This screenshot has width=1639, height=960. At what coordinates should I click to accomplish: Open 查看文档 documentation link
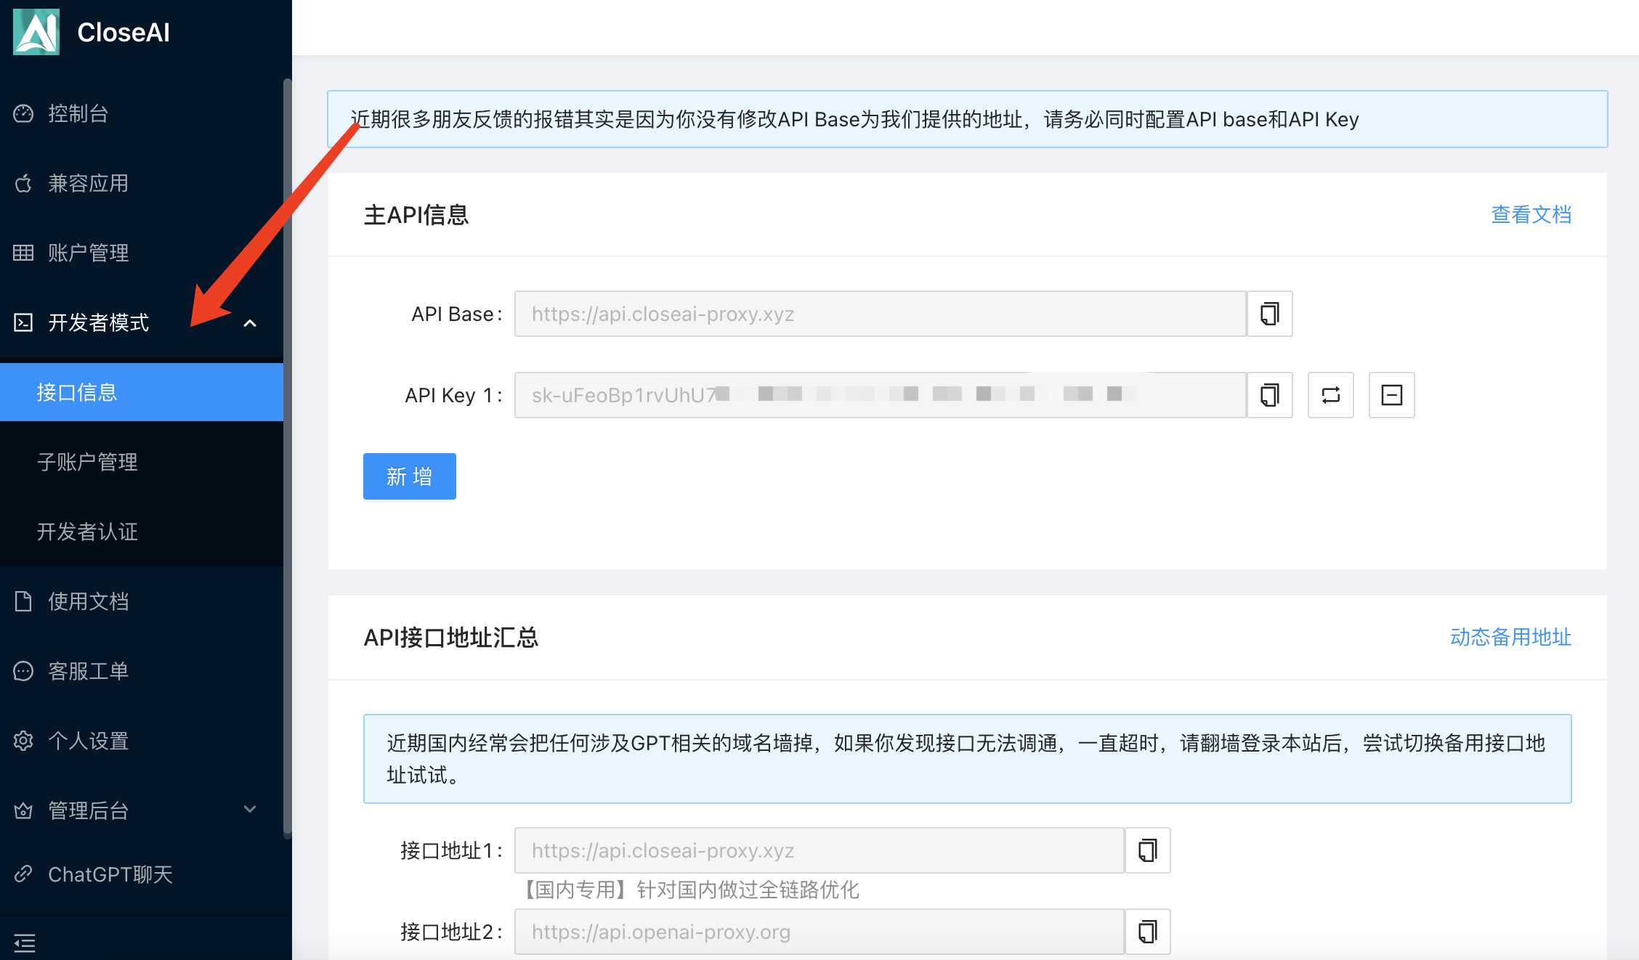pos(1531,214)
